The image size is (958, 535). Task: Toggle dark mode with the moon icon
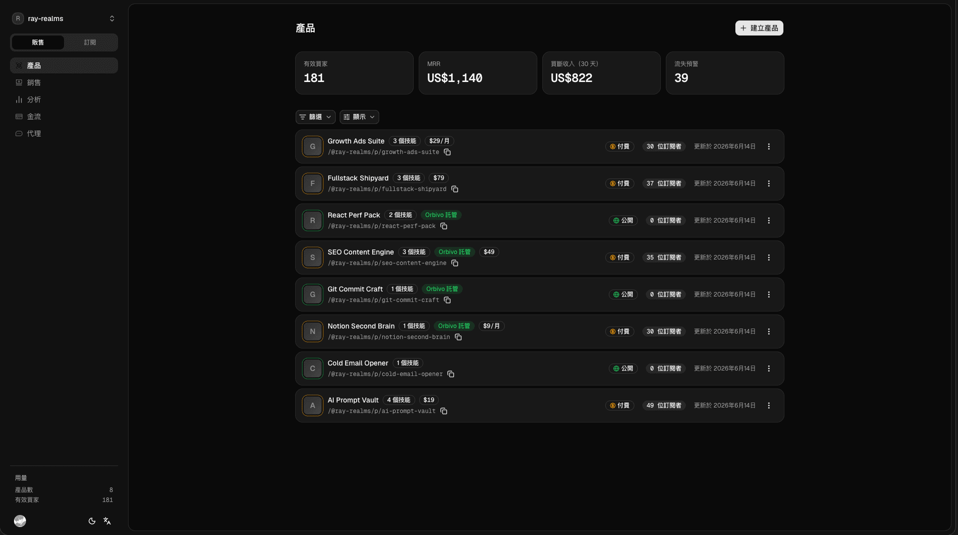pos(92,521)
